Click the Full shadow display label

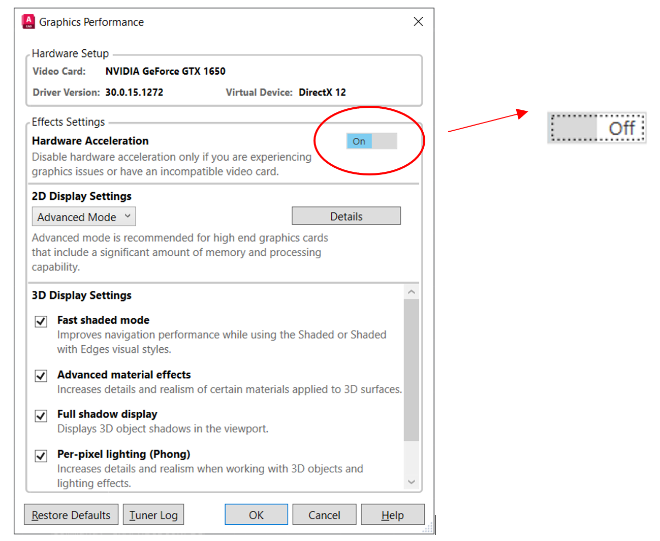point(107,414)
